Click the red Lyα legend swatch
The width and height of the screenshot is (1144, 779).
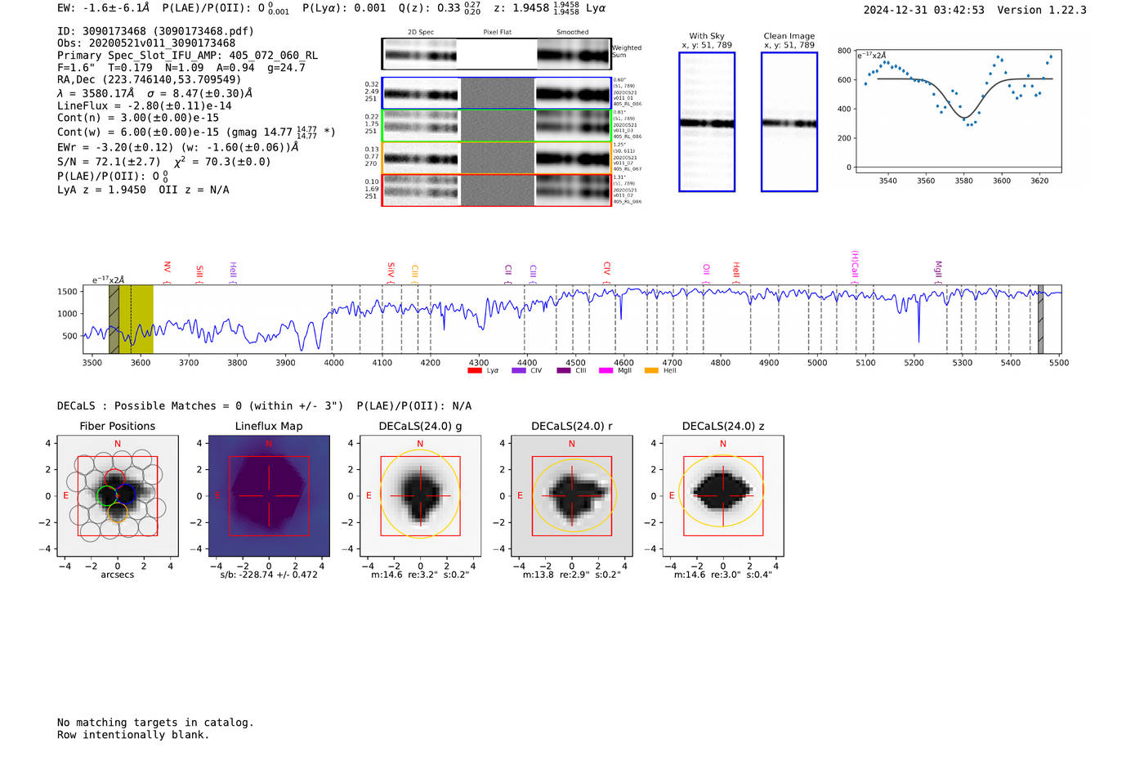[474, 370]
